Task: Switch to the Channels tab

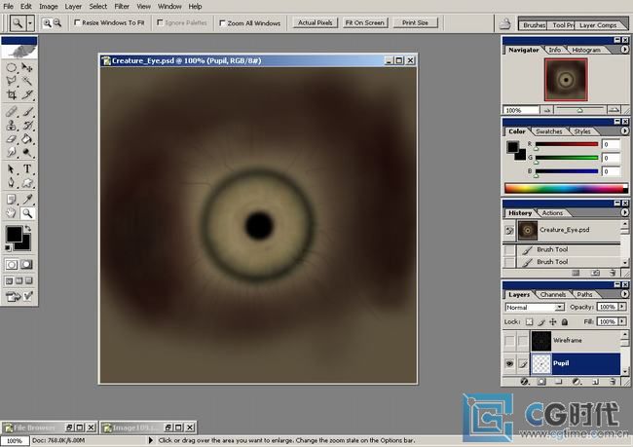Action: coord(553,294)
